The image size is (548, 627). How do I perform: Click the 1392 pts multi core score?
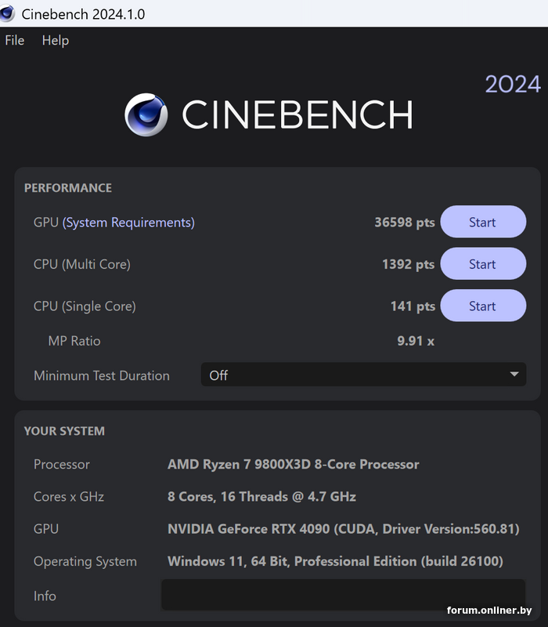(x=408, y=264)
